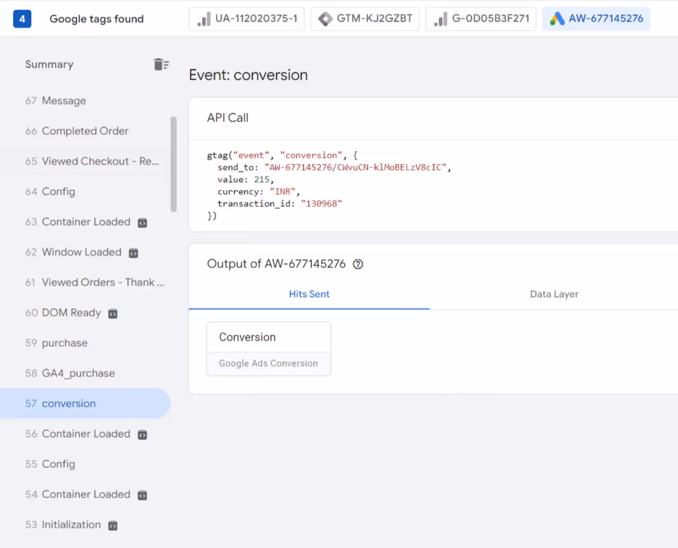678x548 pixels.
Task: Select event 54 Container Loaded
Action: [85, 495]
